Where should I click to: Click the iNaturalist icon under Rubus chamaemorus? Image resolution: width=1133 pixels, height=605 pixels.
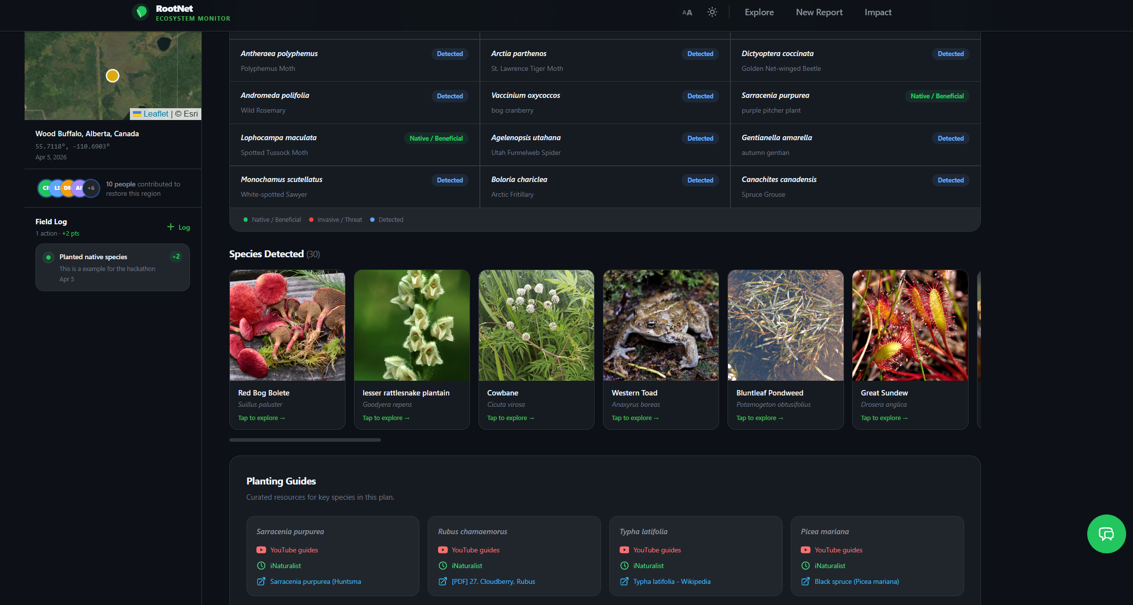(443, 566)
